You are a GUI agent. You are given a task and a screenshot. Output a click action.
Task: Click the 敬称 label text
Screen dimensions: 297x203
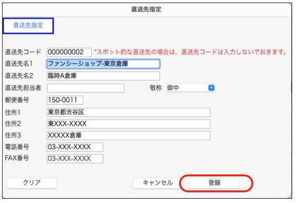[x=155, y=88]
